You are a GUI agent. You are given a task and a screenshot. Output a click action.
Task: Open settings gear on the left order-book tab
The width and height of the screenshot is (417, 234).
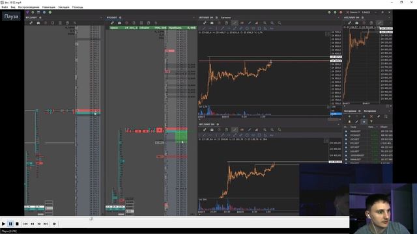pos(40,18)
